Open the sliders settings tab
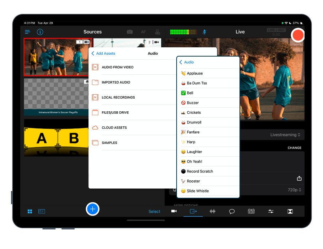The width and height of the screenshot is (323, 249). point(271,211)
